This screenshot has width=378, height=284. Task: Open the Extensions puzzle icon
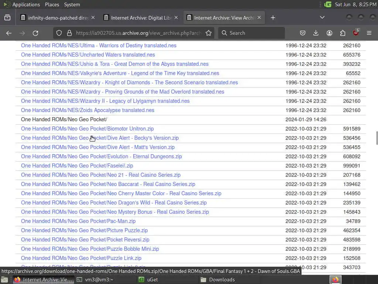(x=343, y=33)
